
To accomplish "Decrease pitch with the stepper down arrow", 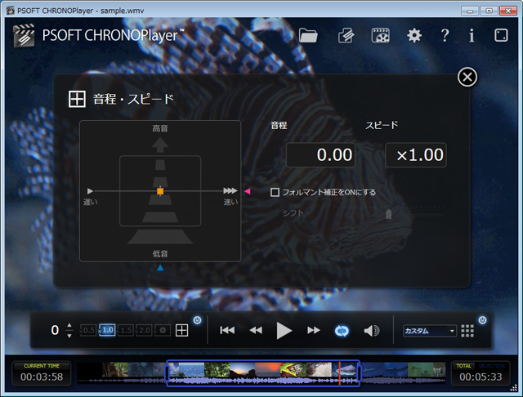I will point(69,336).
